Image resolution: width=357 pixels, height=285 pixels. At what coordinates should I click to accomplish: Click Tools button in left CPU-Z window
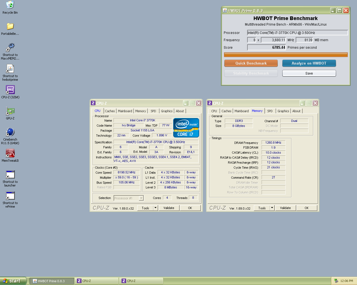145,208
